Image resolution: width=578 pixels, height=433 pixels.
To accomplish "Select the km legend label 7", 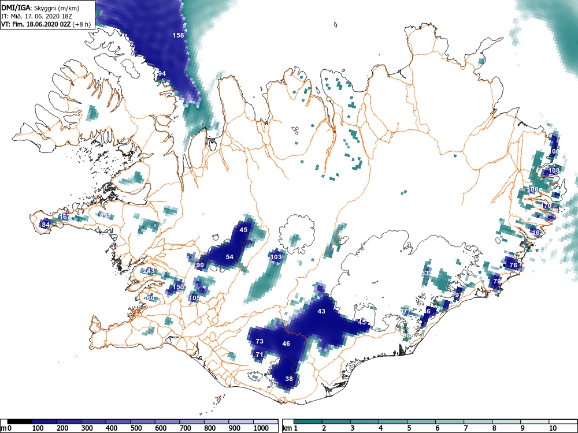I will click(465, 428).
